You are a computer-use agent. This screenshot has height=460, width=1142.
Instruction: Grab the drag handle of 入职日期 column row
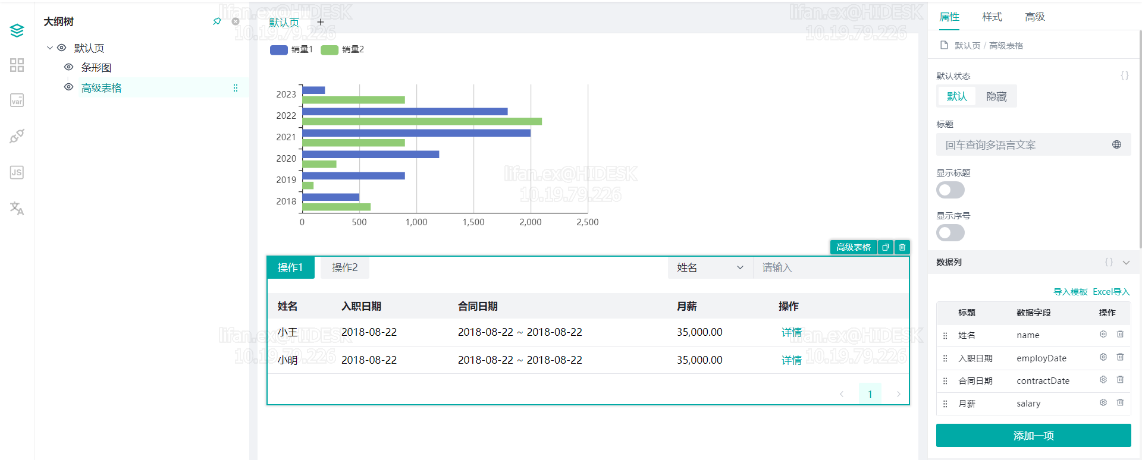[x=945, y=358]
